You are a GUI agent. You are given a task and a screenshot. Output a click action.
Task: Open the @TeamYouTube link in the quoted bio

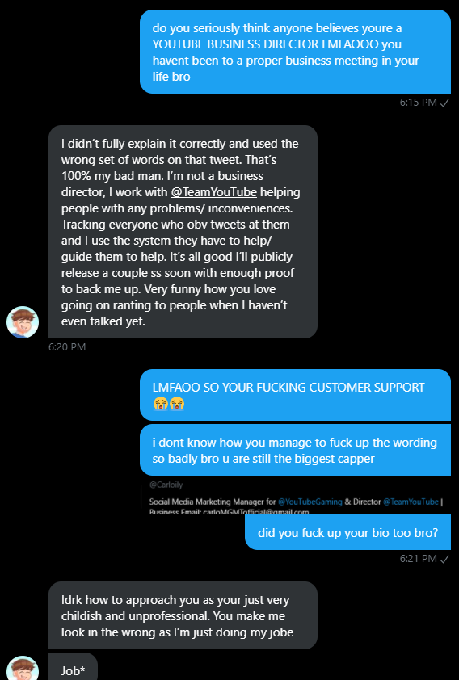coord(411,502)
